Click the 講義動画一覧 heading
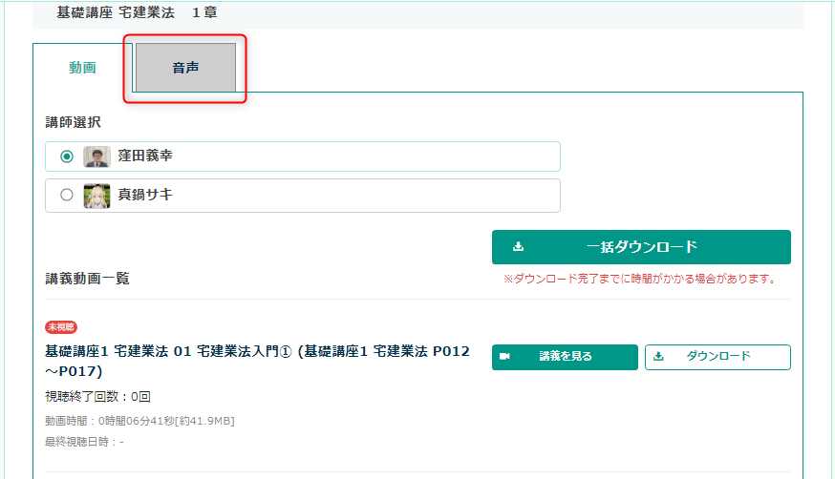The image size is (835, 479). click(87, 279)
